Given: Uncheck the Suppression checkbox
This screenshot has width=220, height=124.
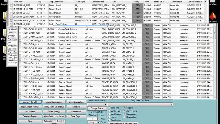Looking at the screenshot, I should (x=124, y=114).
